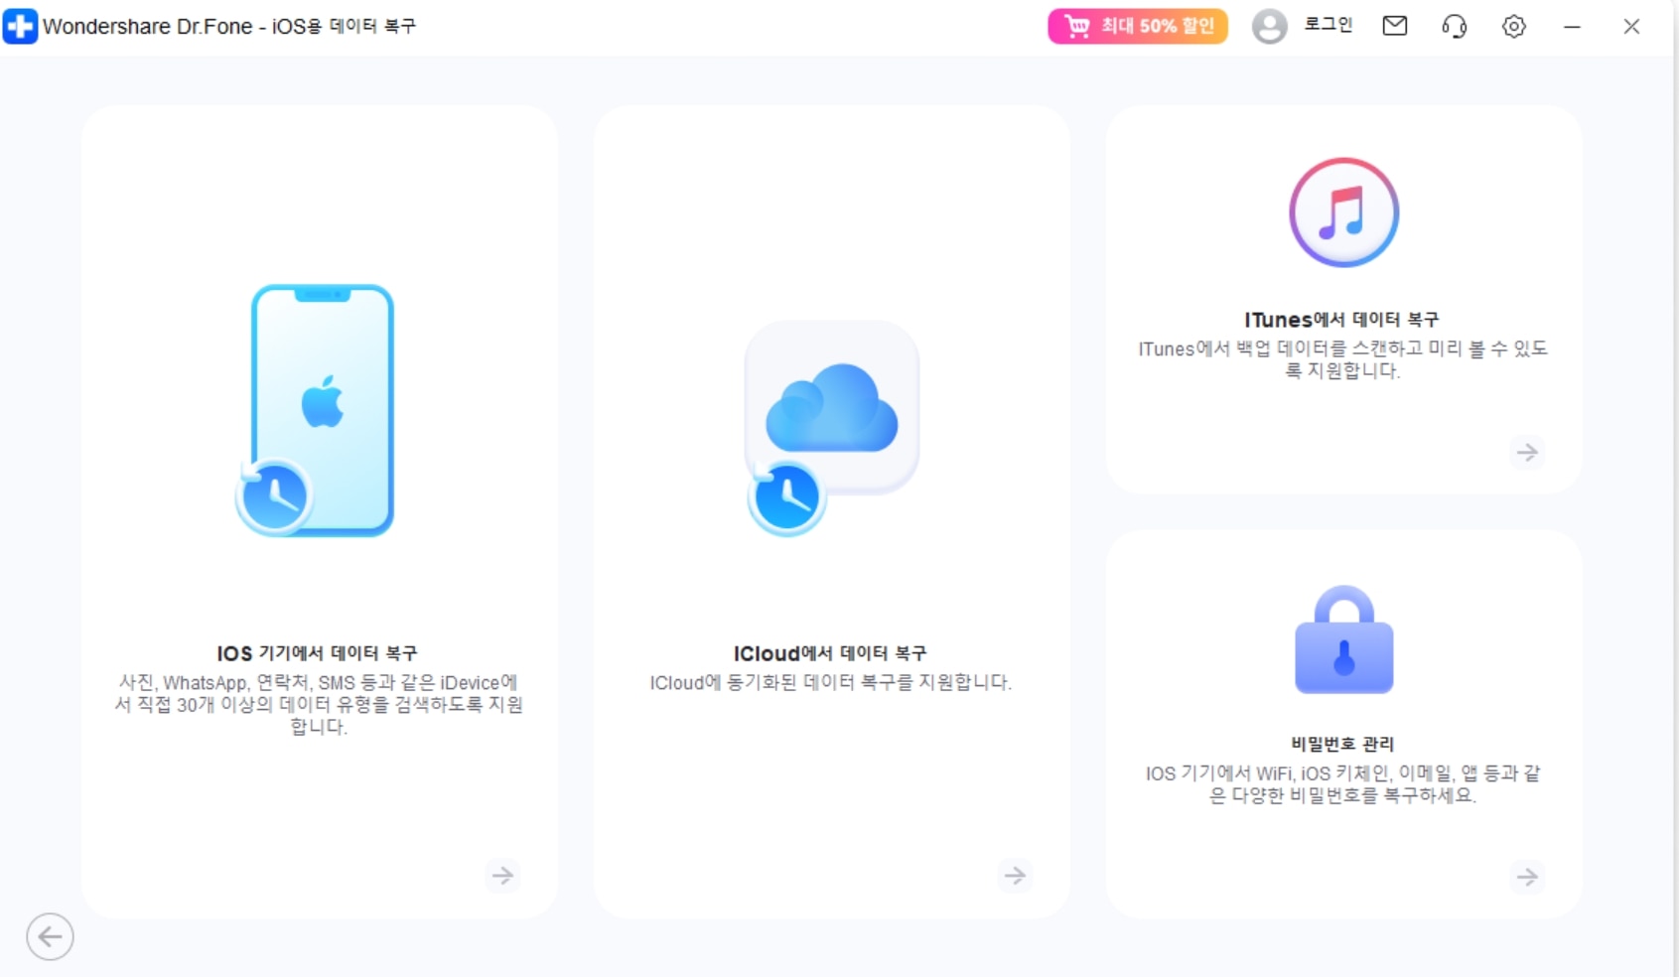Viewport: 1679px width, 977px height.
Task: Open the headset support icon
Action: click(1455, 26)
